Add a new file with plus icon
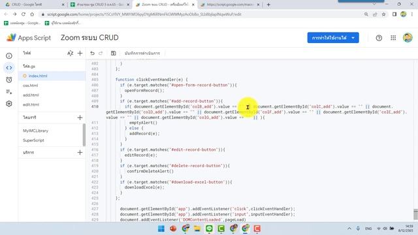 80,54
